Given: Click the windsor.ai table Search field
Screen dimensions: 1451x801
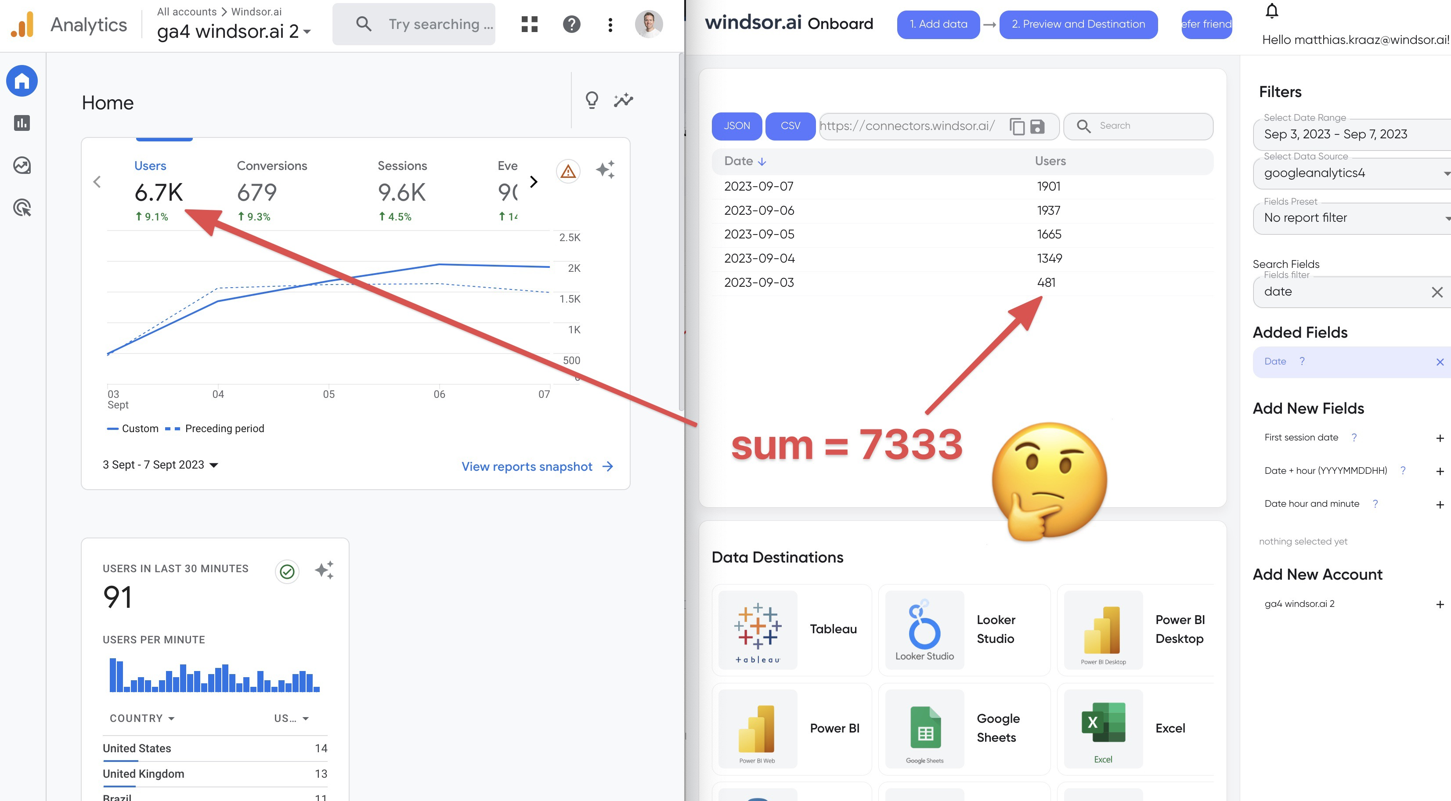Looking at the screenshot, I should coord(1138,126).
